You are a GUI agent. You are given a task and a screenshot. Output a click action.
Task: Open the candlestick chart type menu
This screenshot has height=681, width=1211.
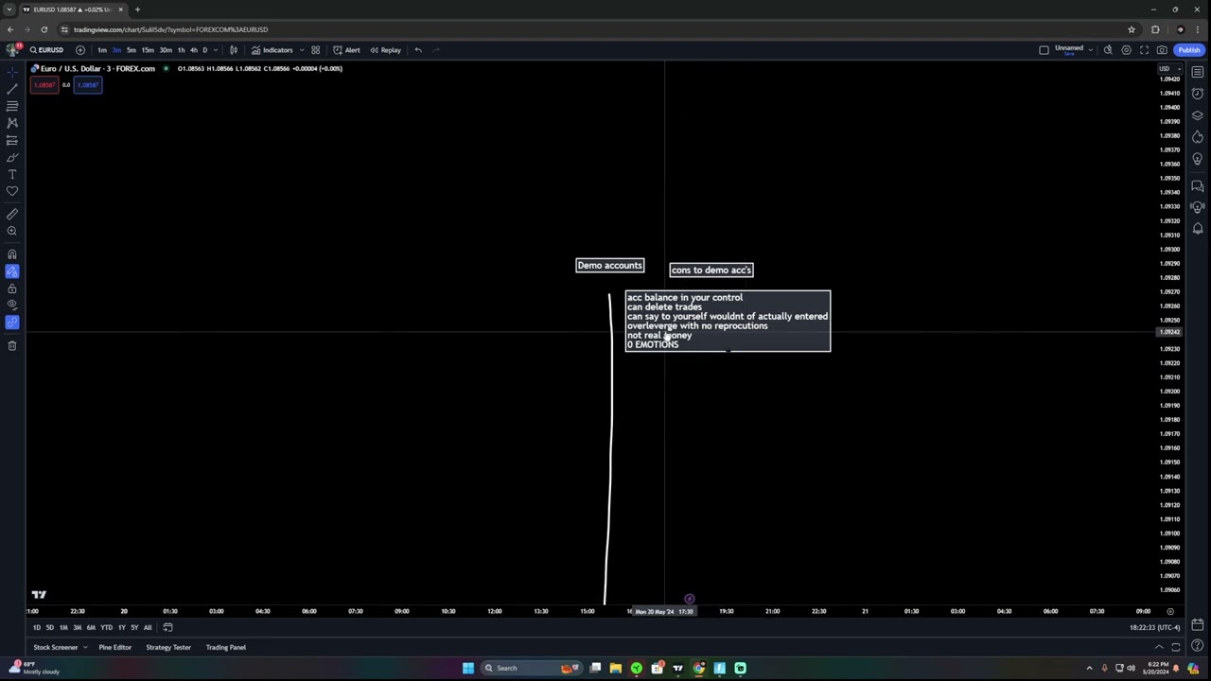[x=234, y=50]
